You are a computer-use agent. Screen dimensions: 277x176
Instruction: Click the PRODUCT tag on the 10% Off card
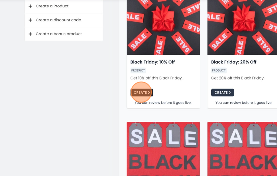pos(138,70)
